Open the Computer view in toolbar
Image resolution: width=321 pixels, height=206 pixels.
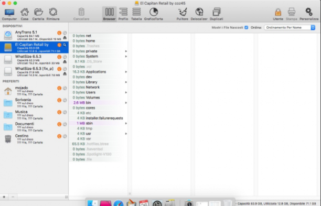(9, 14)
